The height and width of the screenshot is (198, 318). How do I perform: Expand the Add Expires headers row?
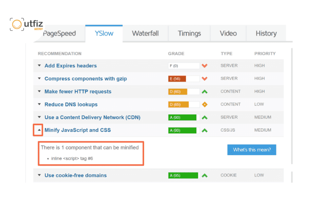(39, 65)
